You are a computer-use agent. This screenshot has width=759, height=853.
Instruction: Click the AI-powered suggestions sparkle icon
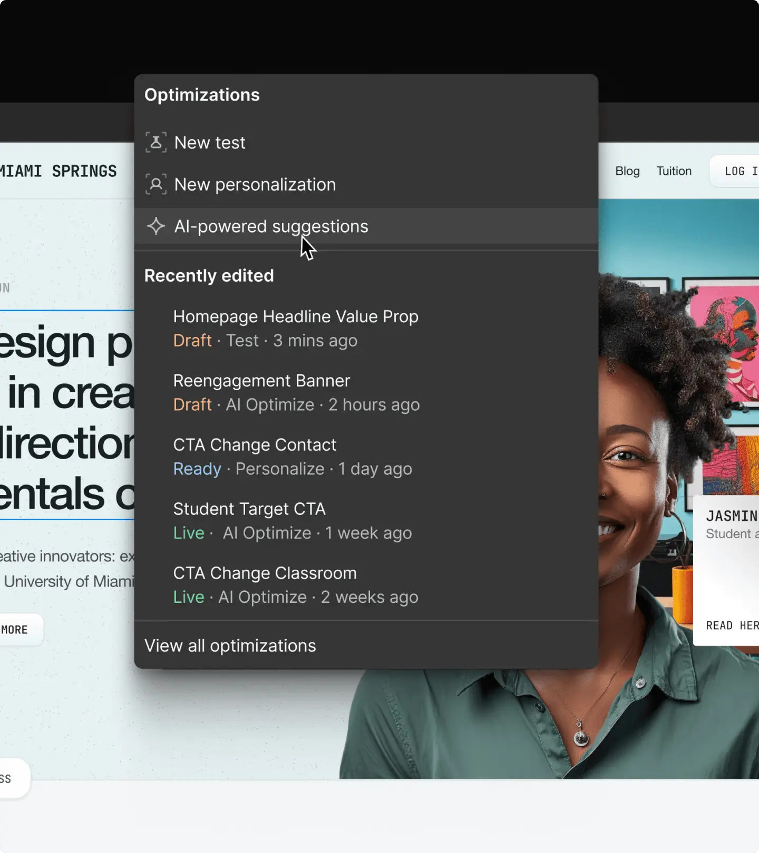pyautogui.click(x=156, y=226)
